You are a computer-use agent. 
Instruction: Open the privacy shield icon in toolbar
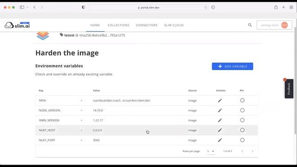84,7
